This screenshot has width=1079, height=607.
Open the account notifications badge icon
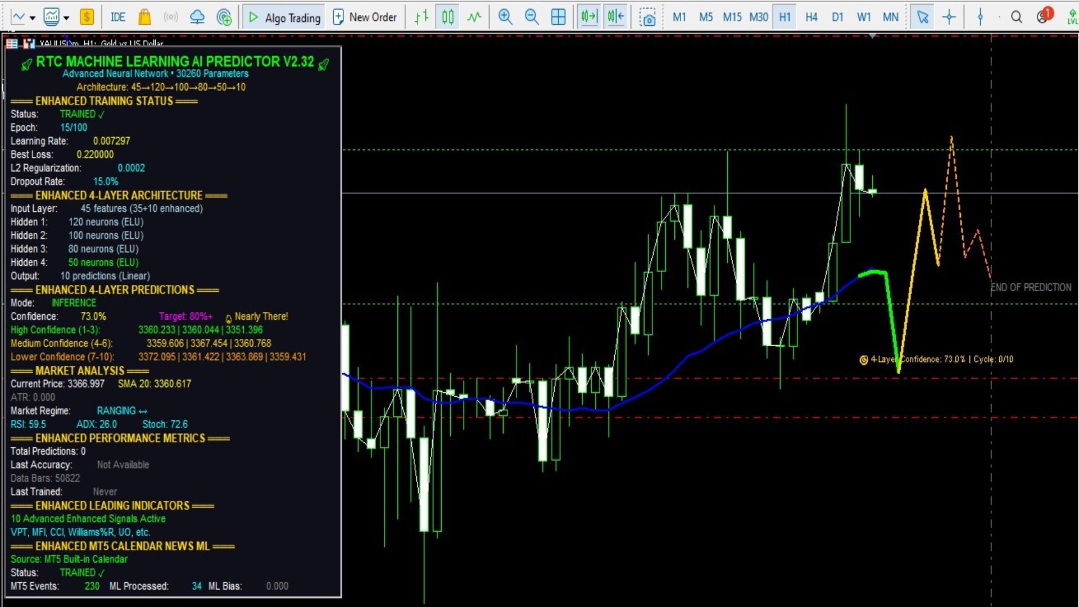pos(1044,16)
